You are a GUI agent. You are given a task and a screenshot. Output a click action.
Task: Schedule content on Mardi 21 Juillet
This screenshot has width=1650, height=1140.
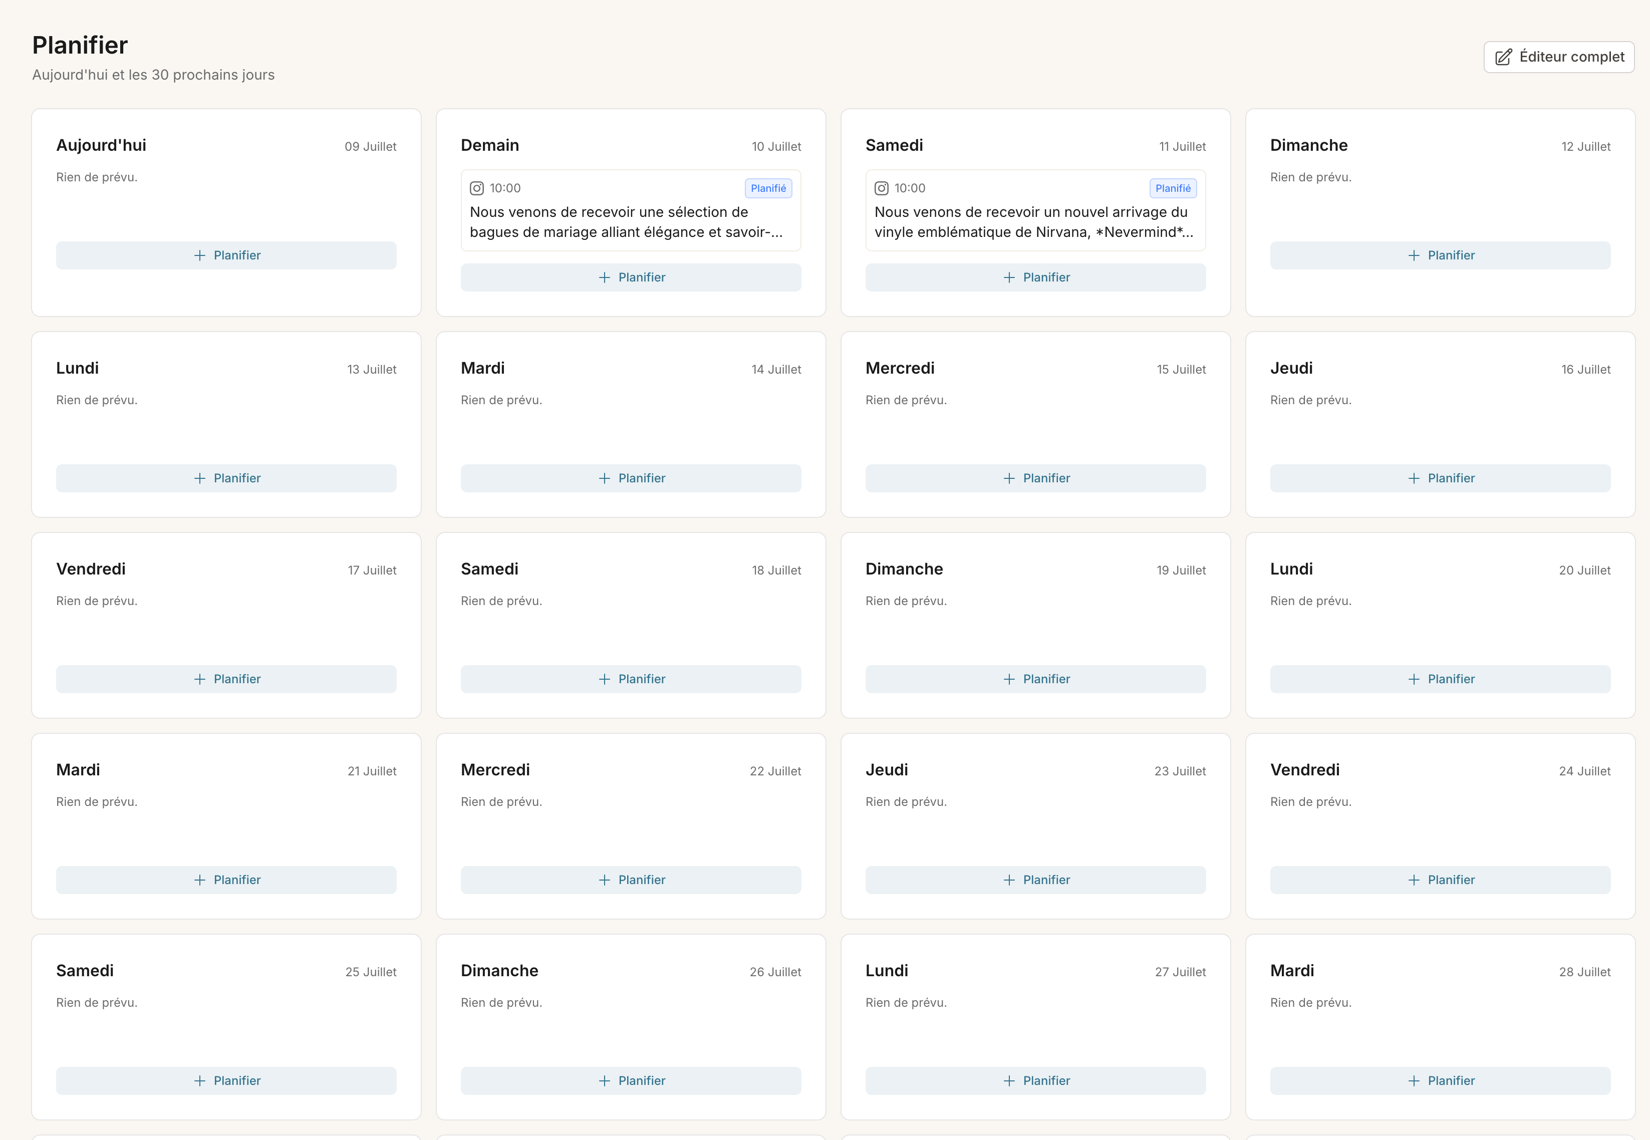tap(226, 880)
